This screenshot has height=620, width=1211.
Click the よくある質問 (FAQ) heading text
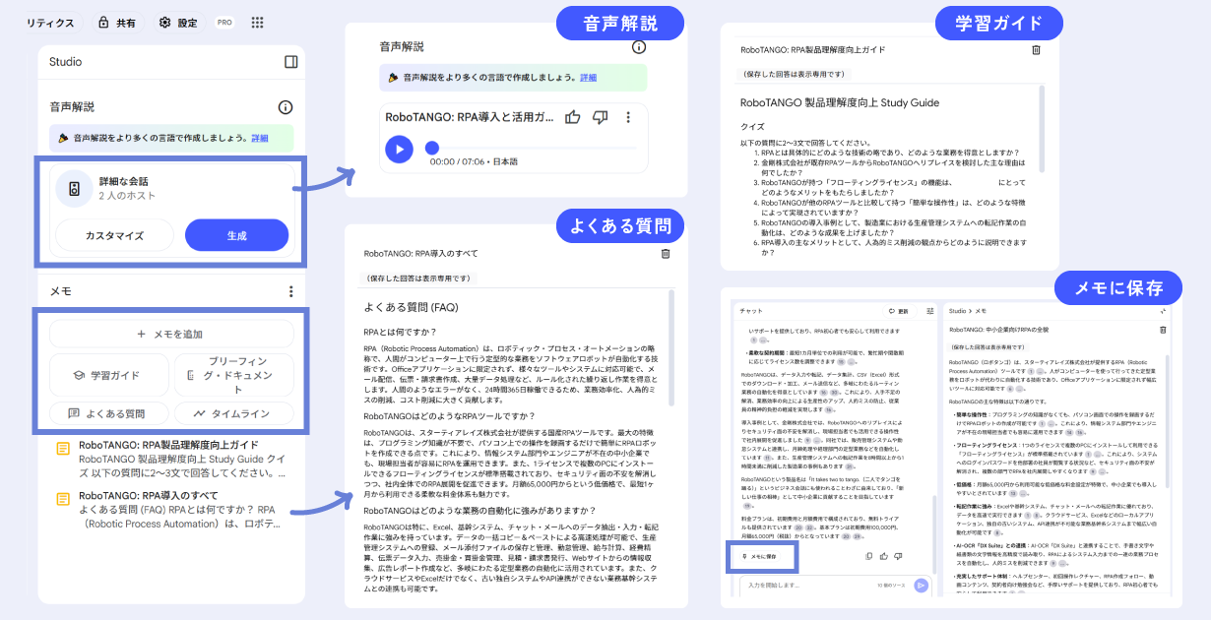coord(411,308)
